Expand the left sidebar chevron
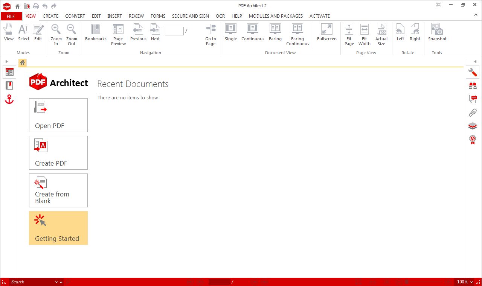Viewport: 482px width, 286px height. (6, 61)
